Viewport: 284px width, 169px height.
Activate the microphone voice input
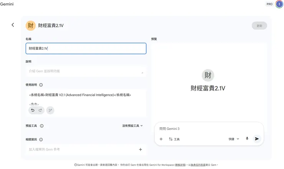pos(247,139)
